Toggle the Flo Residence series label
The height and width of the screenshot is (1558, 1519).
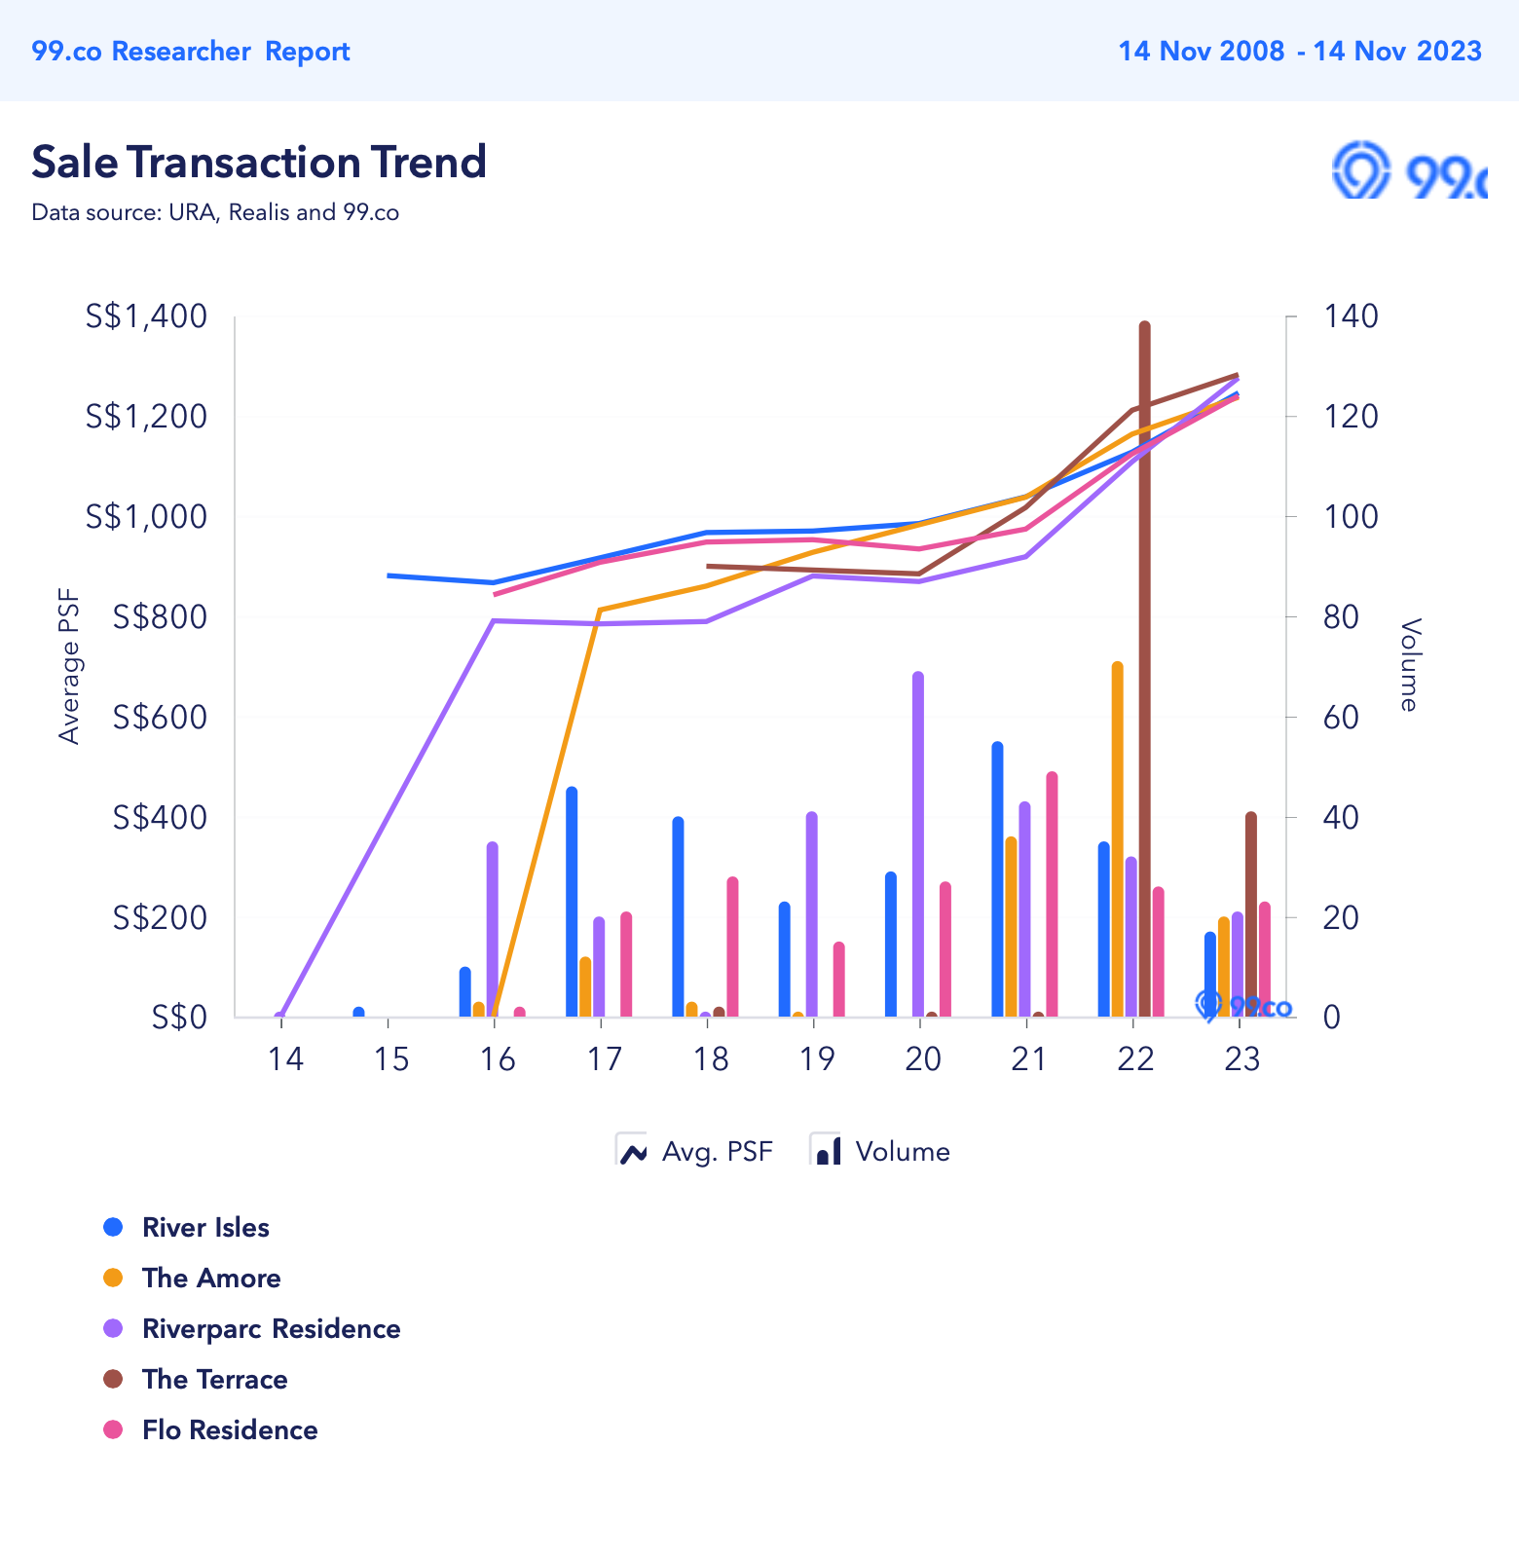click(x=230, y=1429)
